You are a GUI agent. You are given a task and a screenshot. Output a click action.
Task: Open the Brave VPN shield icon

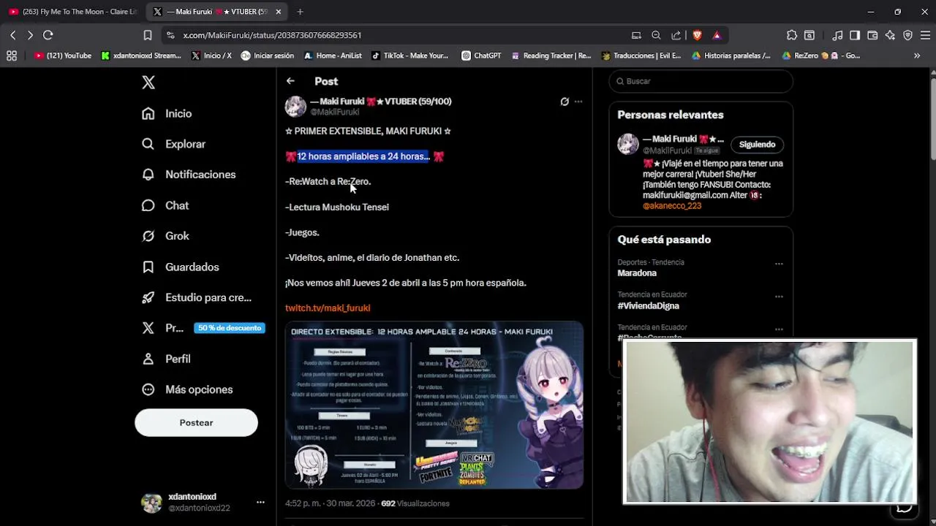(x=907, y=35)
